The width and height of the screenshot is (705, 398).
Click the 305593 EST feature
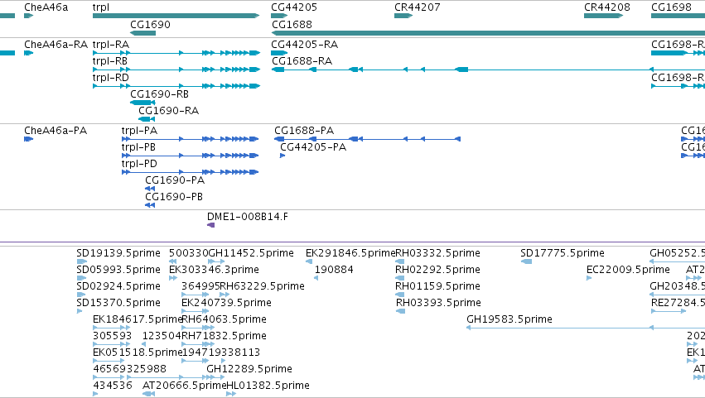click(112, 344)
